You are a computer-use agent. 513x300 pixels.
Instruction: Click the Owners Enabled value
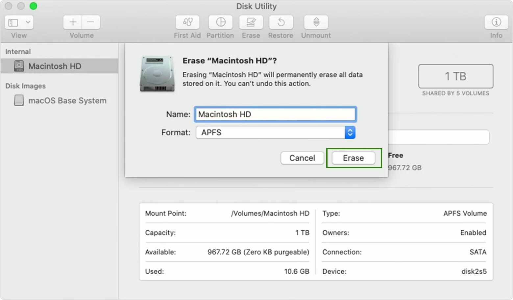click(x=473, y=233)
